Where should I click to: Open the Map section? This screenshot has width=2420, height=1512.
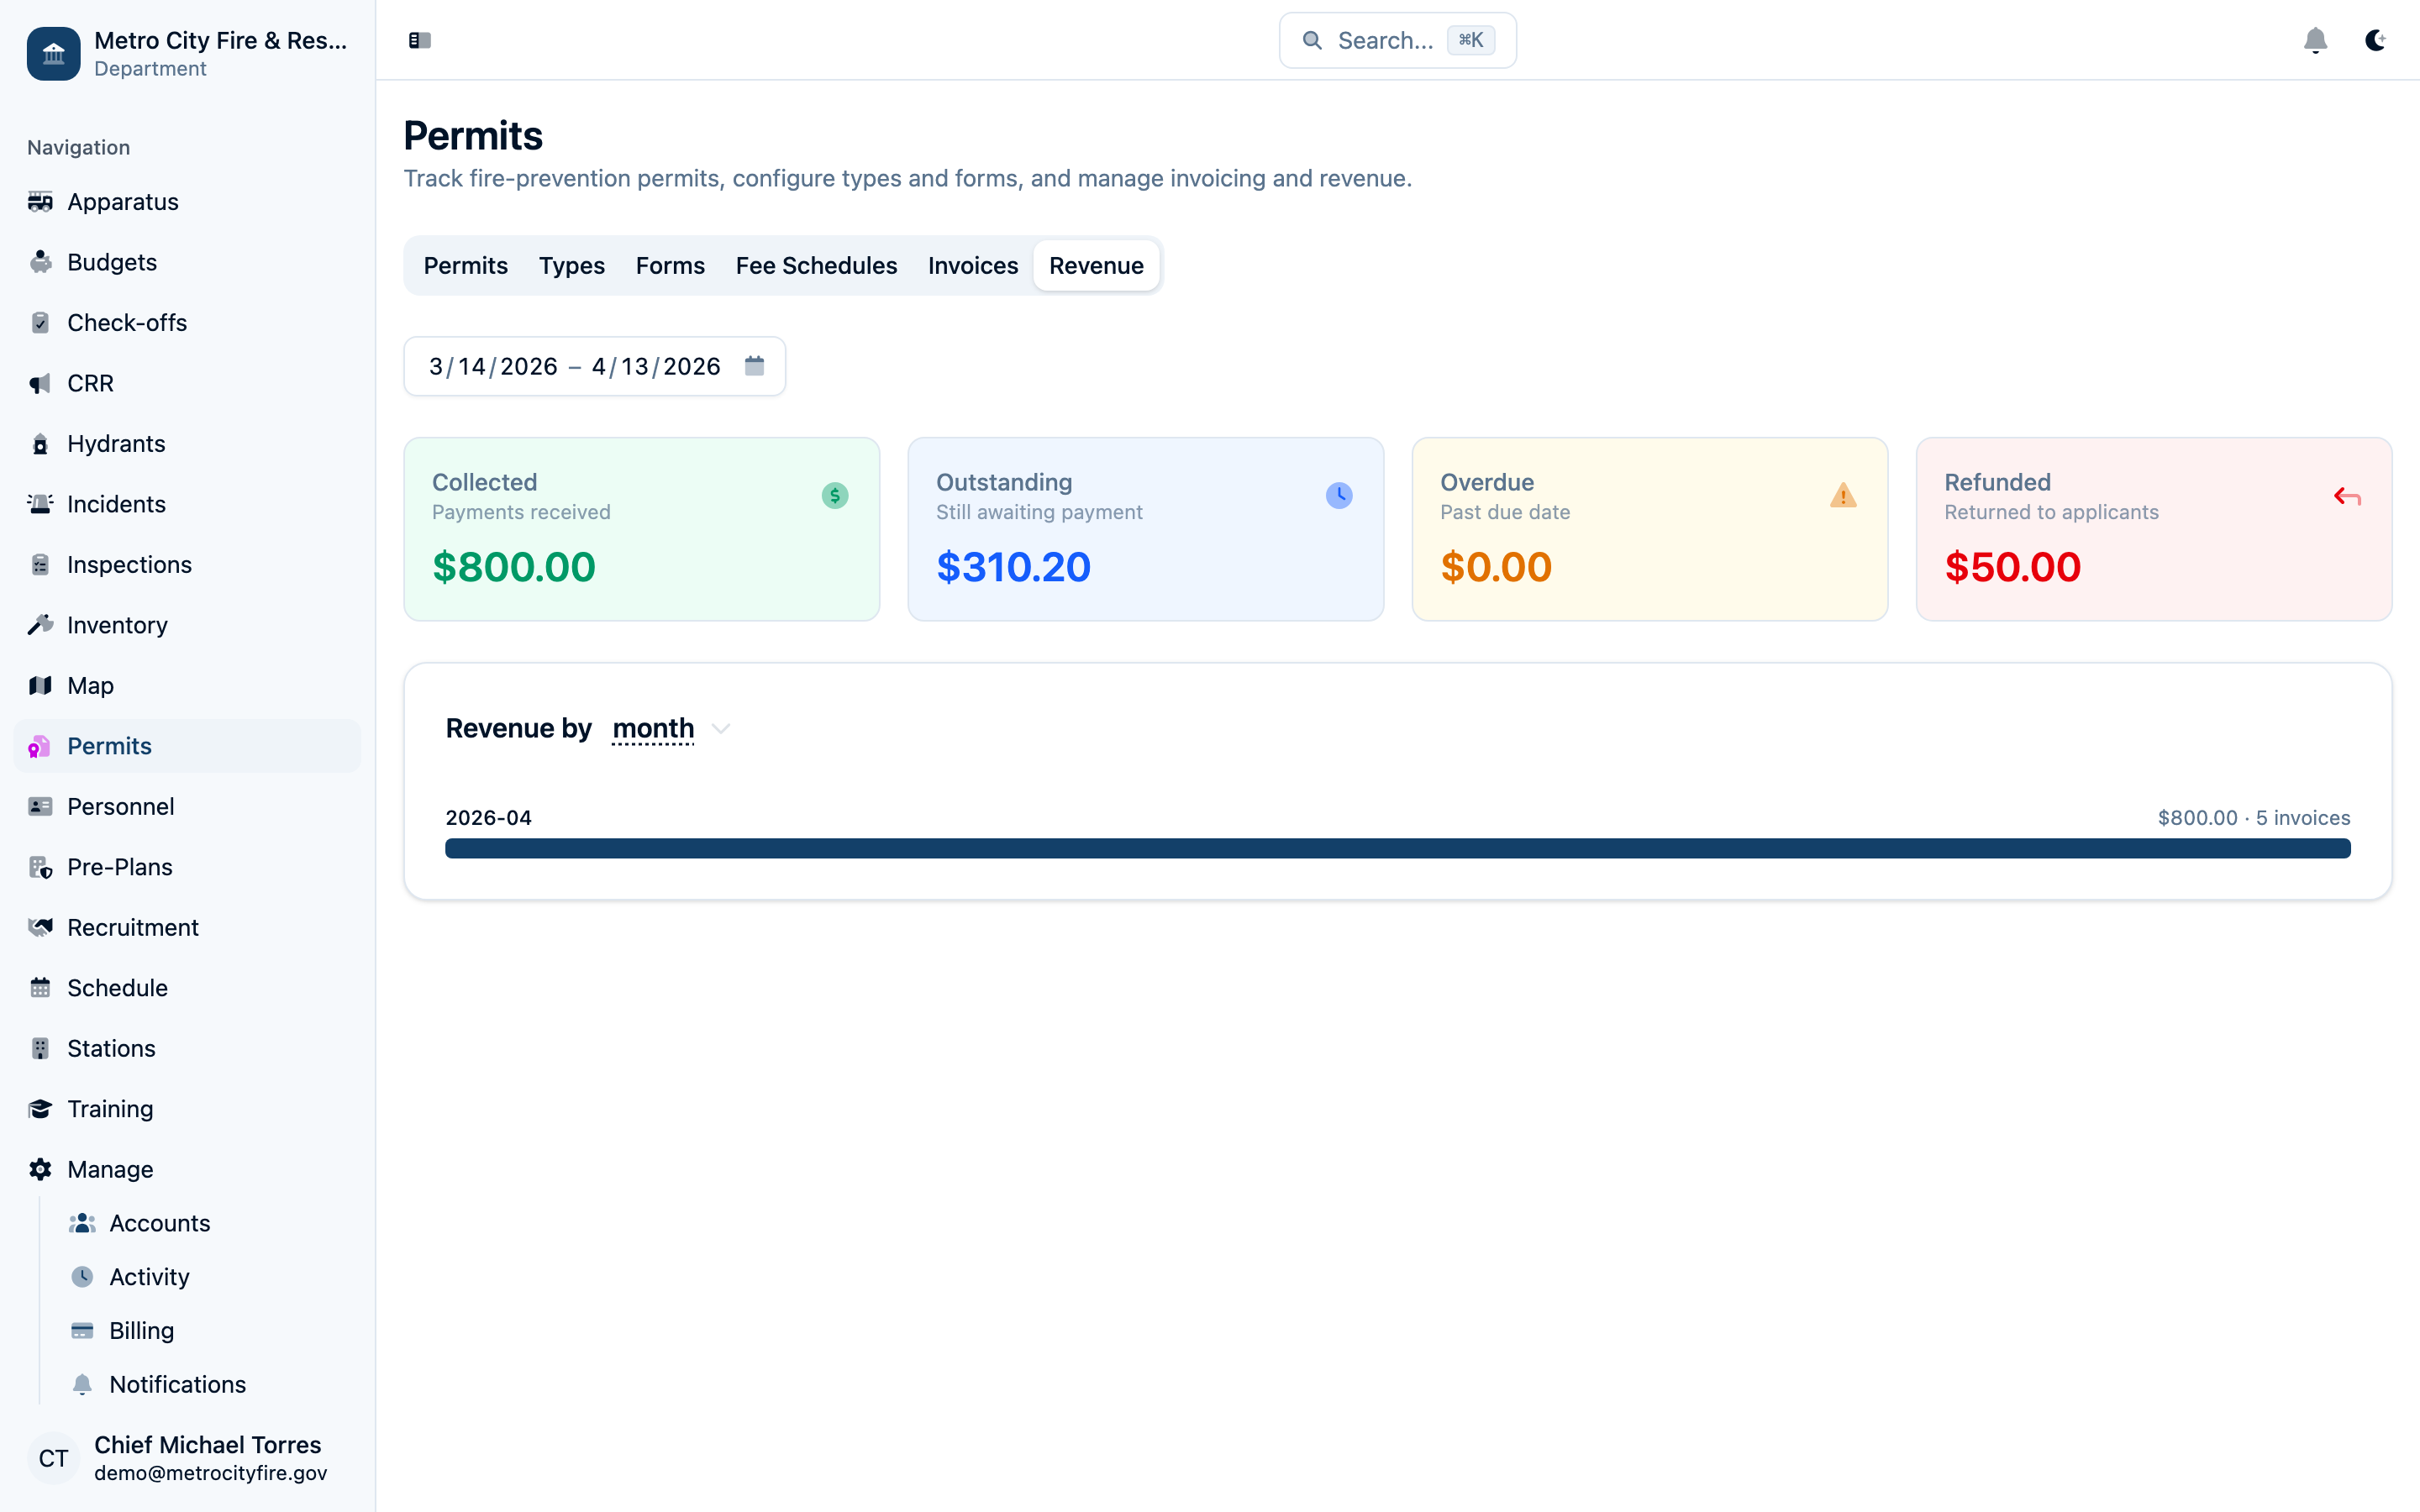point(89,685)
